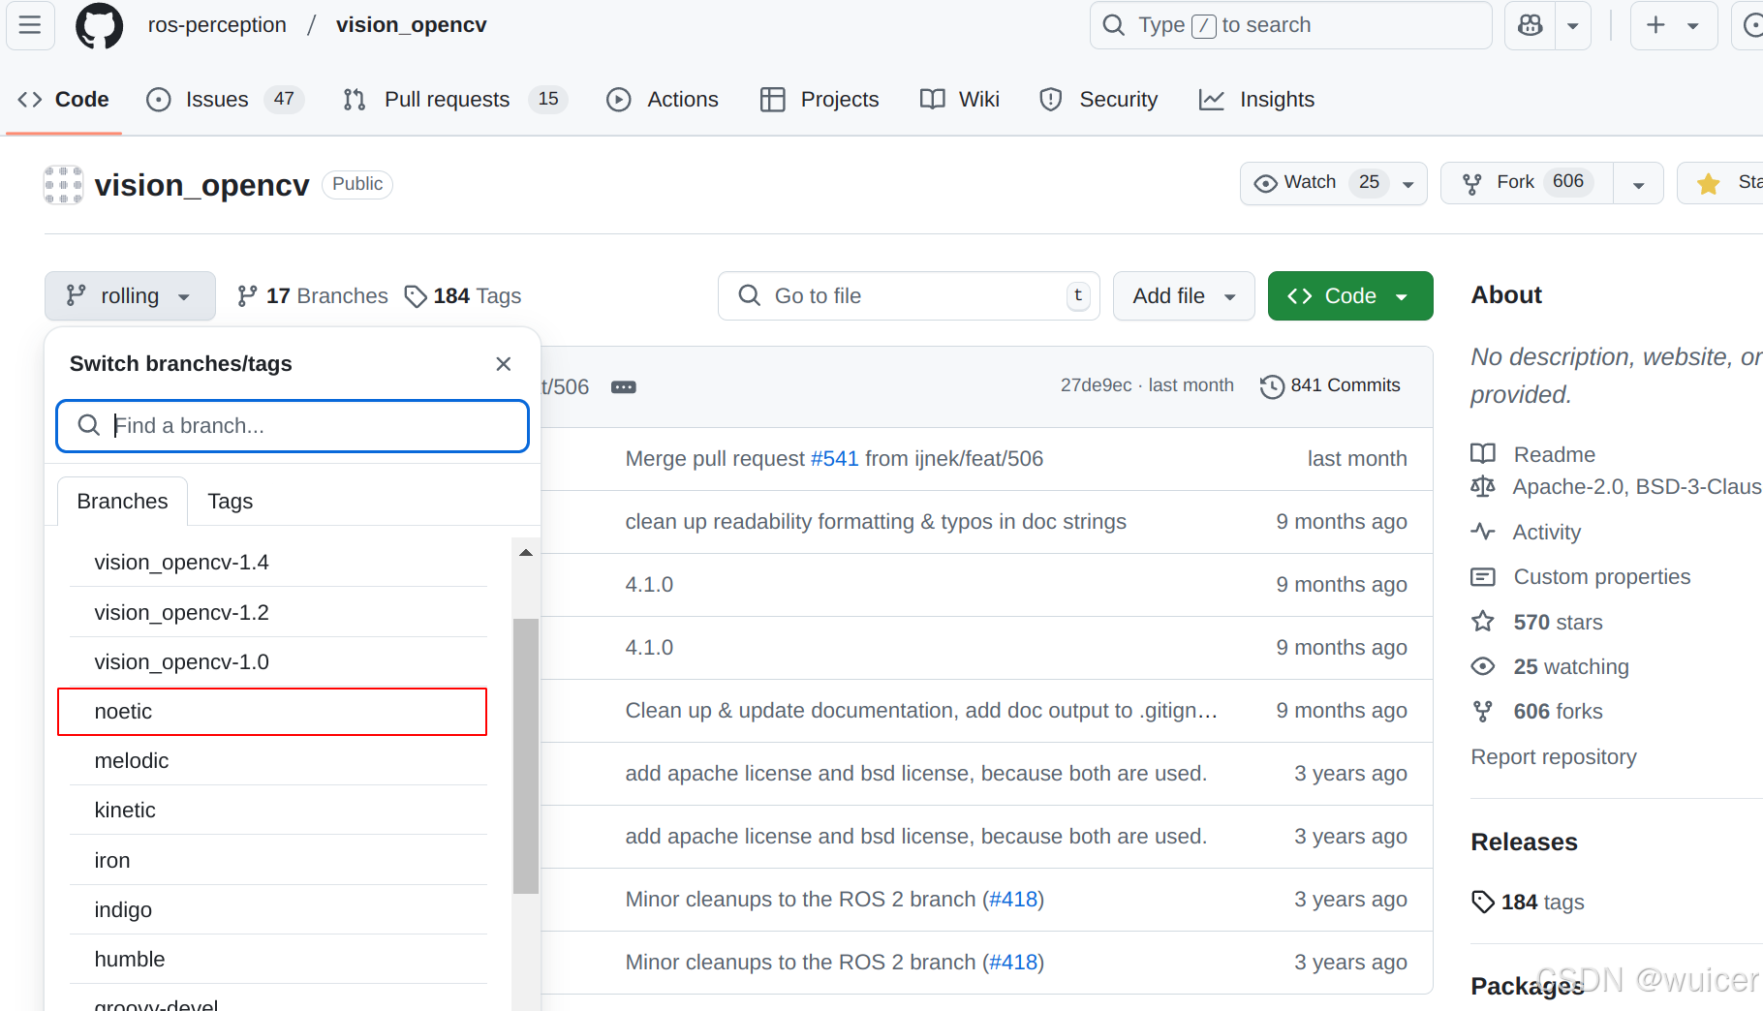Open the Releases heading link
This screenshot has height=1011, width=1763.
(x=1524, y=842)
